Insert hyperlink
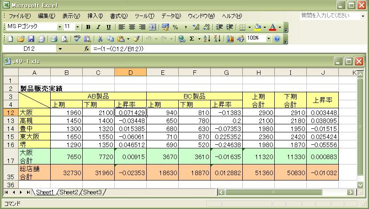This screenshot has height=209, width=369. pyautogui.click(x=181, y=39)
